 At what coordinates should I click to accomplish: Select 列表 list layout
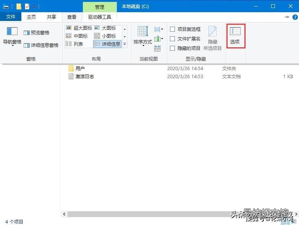pos(74,44)
